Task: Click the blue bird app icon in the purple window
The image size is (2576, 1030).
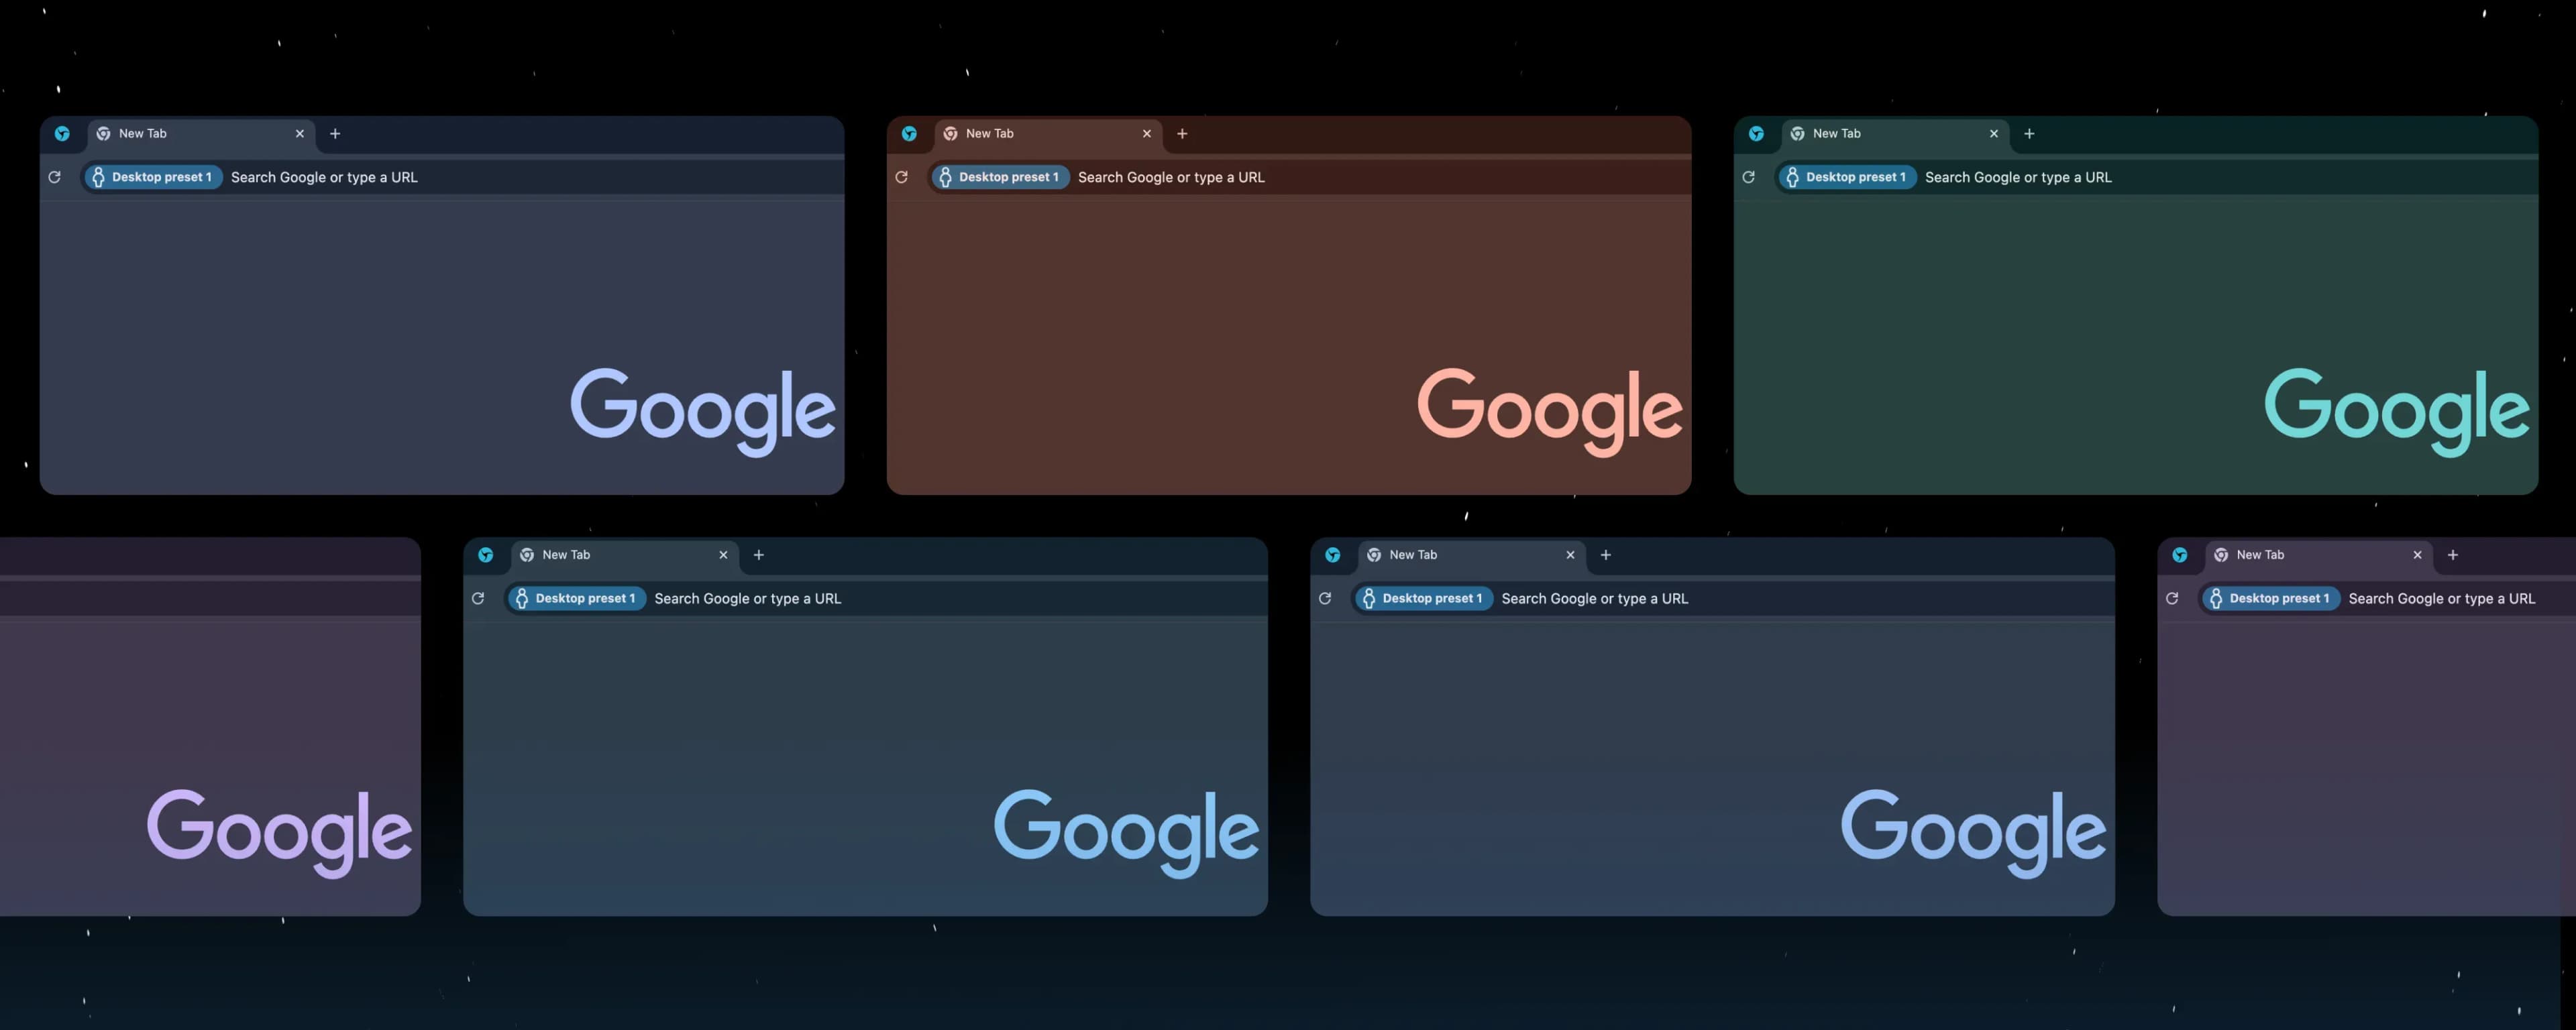Action: [2180, 555]
